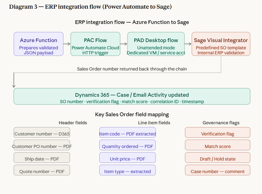The image size is (262, 194).
Task: Select the PAD Desktop flow box
Action: pyautogui.click(x=156, y=44)
